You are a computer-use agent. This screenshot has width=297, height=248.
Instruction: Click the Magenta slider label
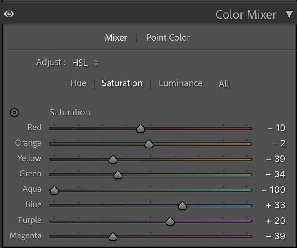25,236
